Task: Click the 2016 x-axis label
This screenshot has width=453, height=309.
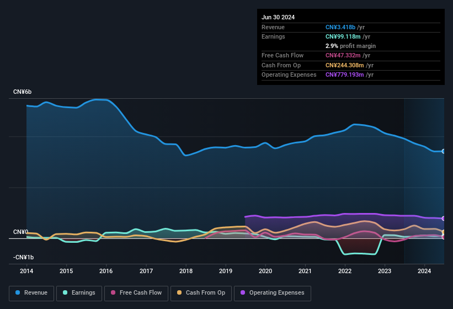Action: pyautogui.click(x=106, y=271)
